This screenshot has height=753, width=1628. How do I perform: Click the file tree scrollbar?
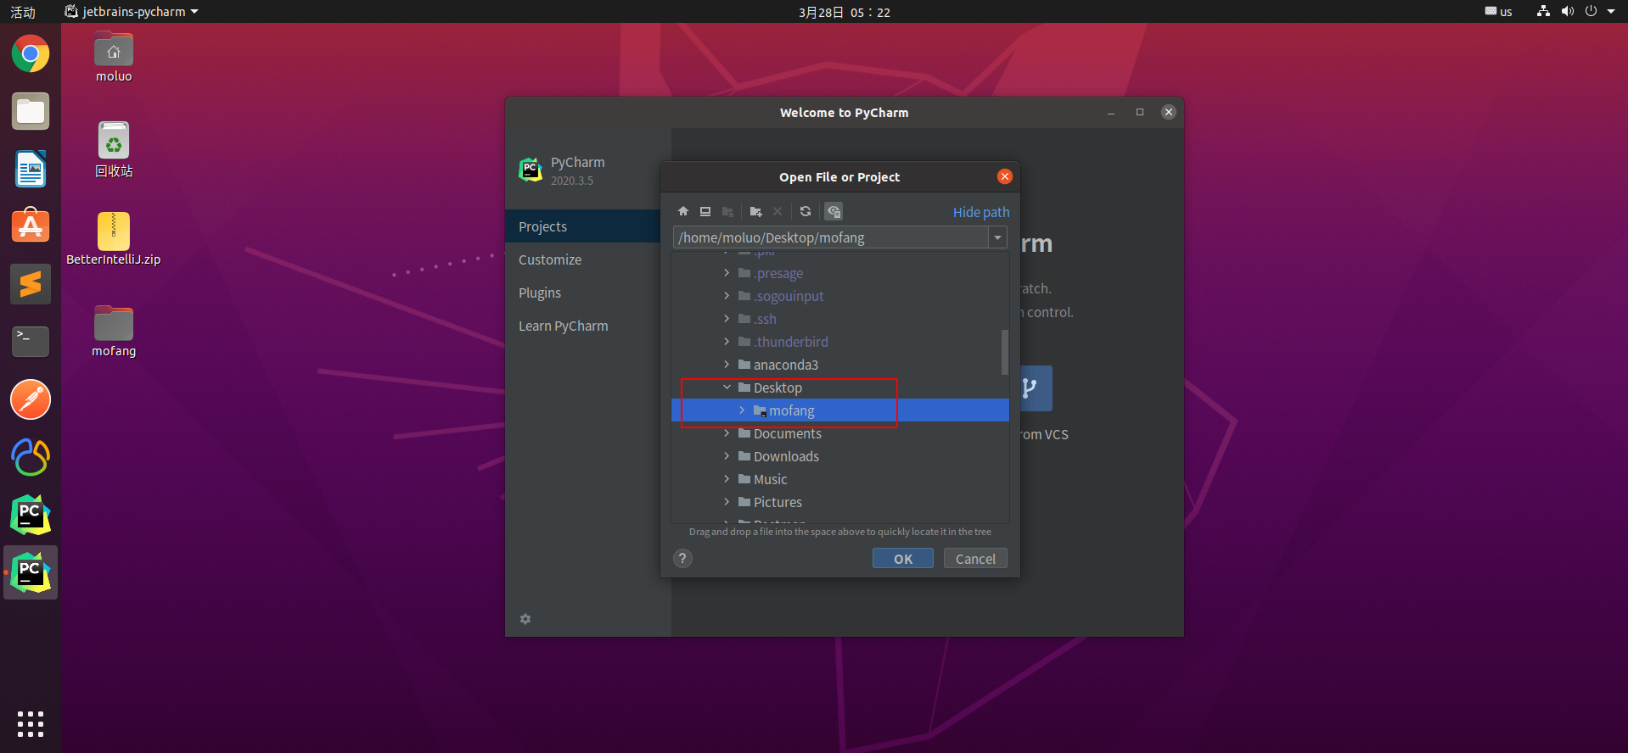(x=1005, y=352)
